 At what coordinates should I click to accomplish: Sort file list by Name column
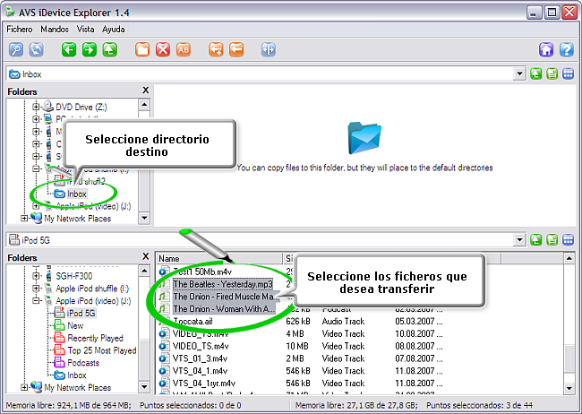click(219, 258)
